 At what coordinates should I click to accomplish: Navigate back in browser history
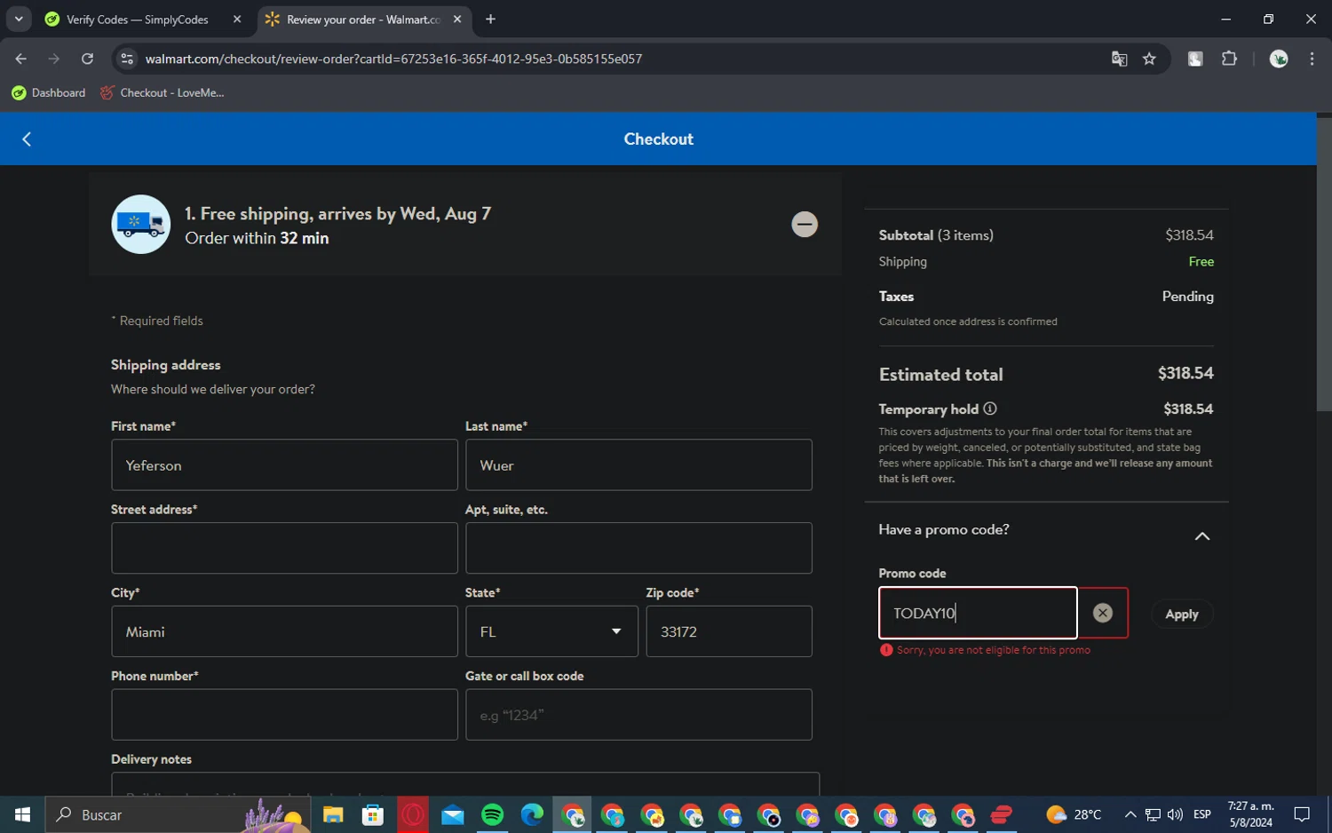[20, 59]
